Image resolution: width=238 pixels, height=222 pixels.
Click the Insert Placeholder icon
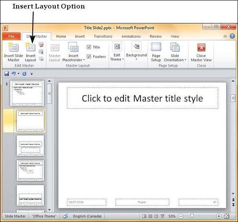point(73,47)
